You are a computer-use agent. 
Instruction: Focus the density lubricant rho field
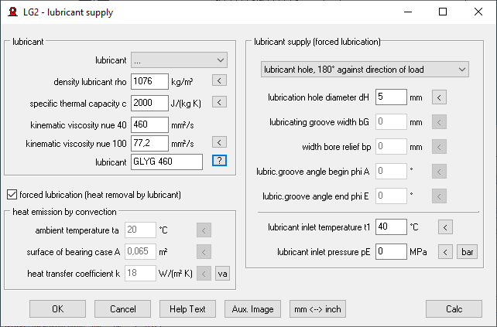pyautogui.click(x=150, y=81)
